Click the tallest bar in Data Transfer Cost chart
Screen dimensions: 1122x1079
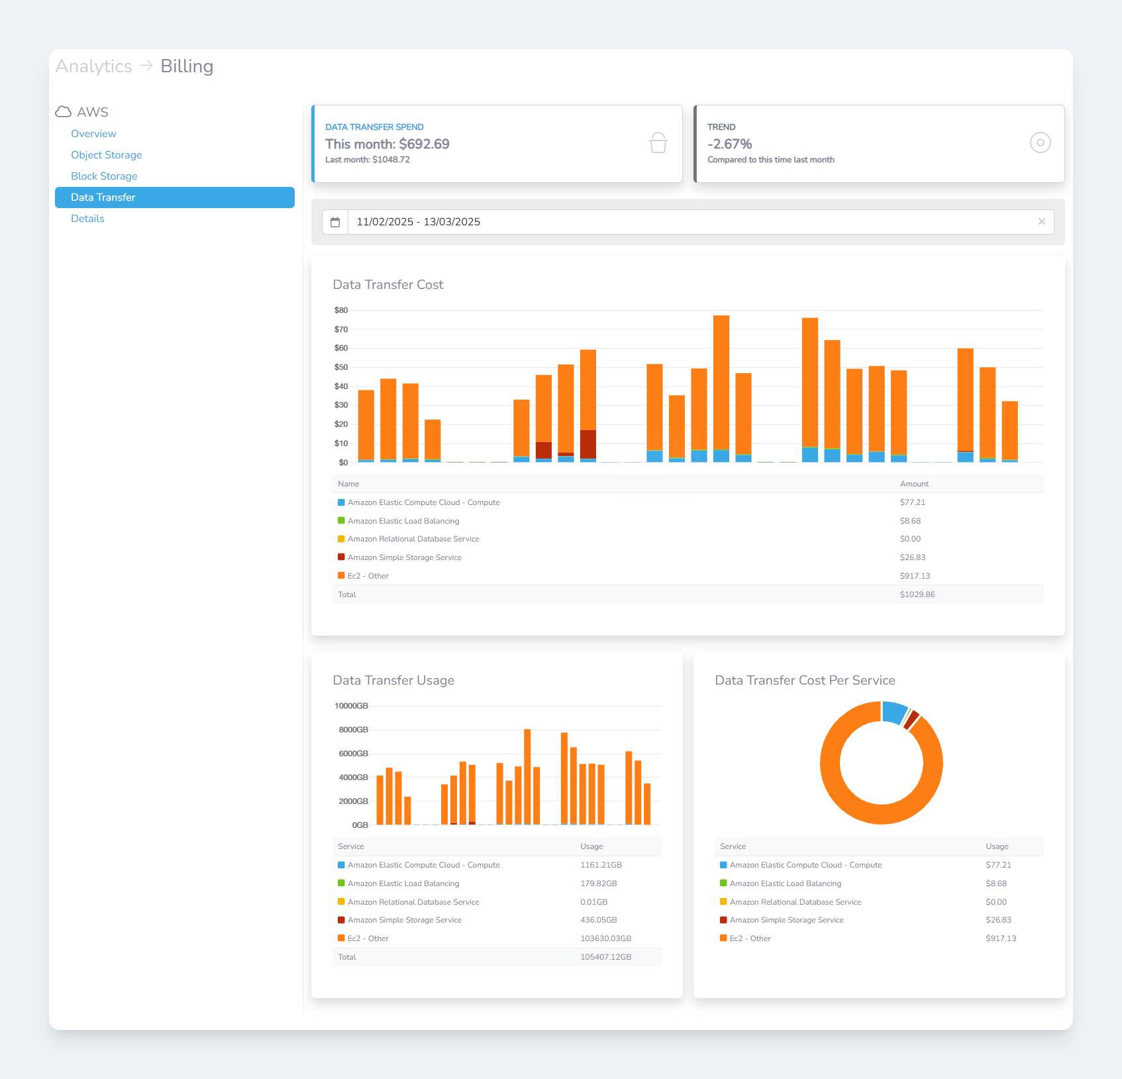721,384
